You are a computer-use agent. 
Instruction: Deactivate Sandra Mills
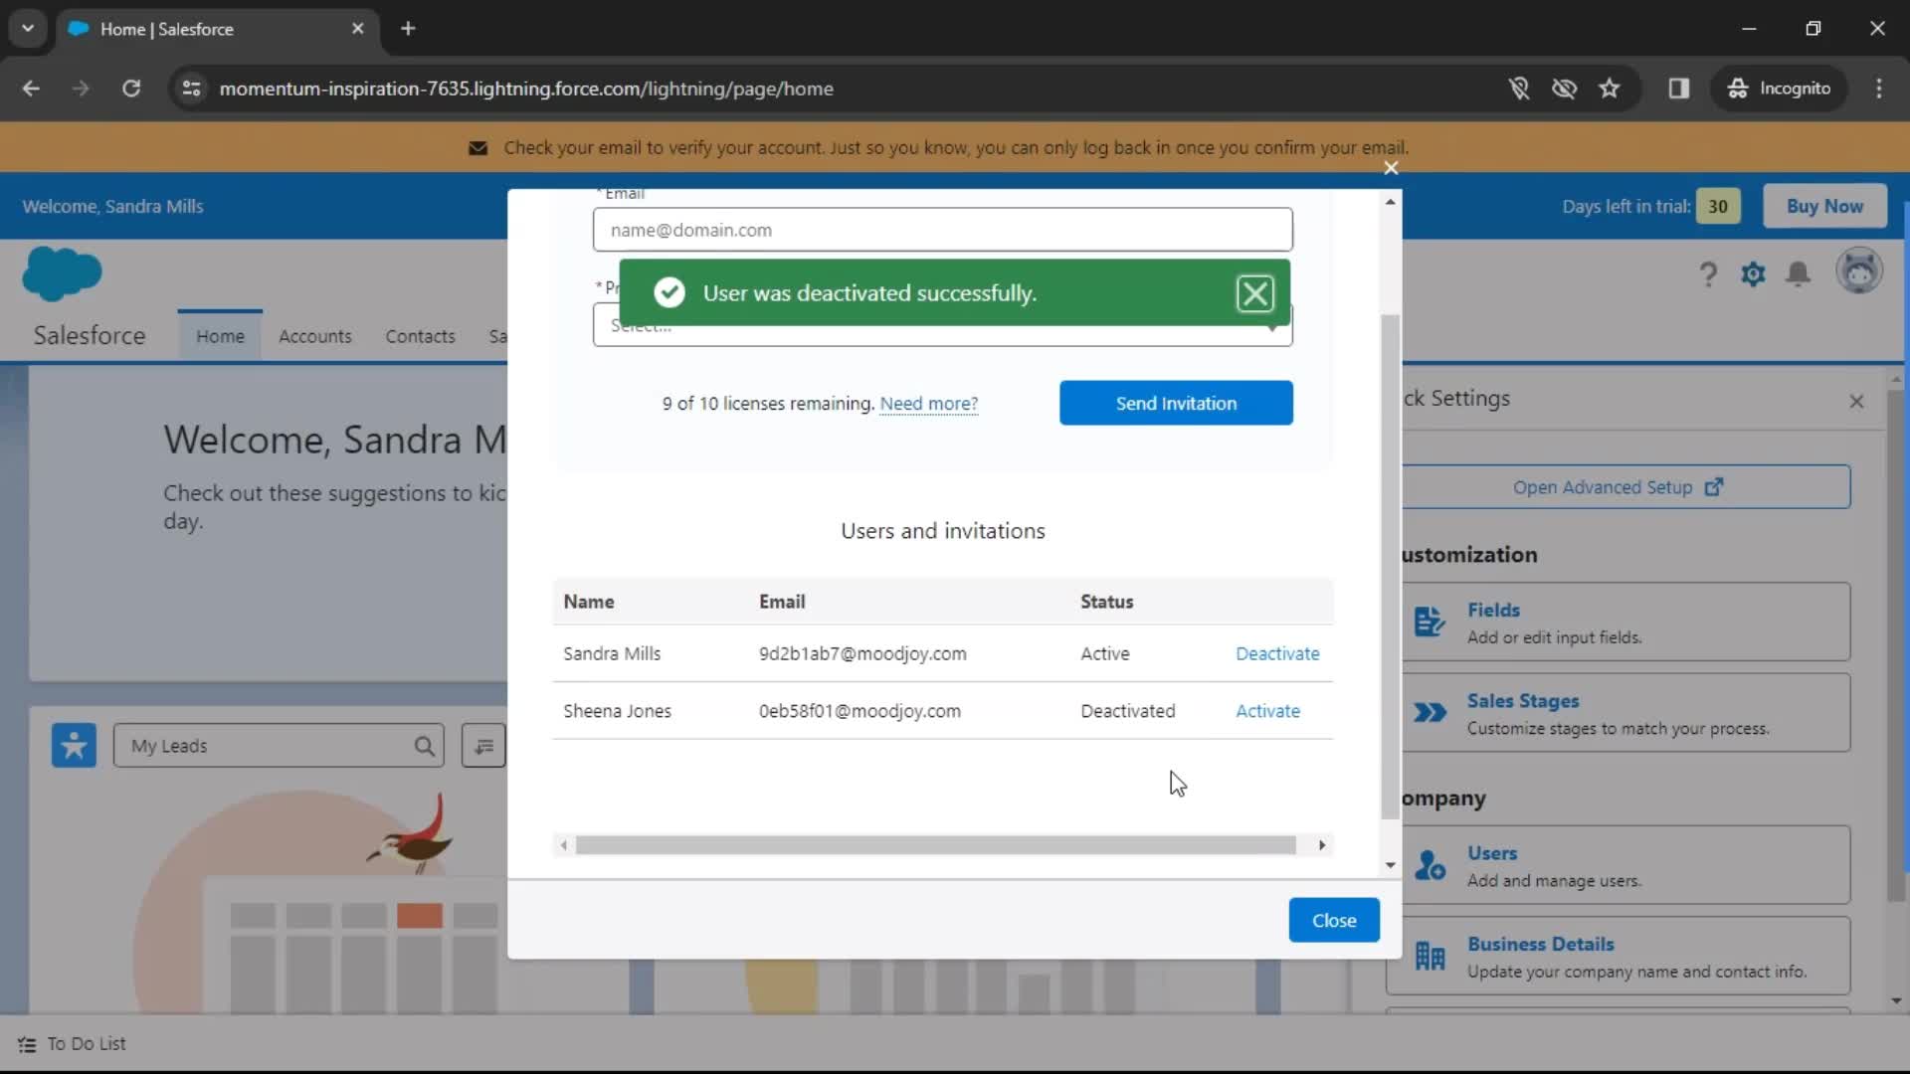pyautogui.click(x=1277, y=653)
